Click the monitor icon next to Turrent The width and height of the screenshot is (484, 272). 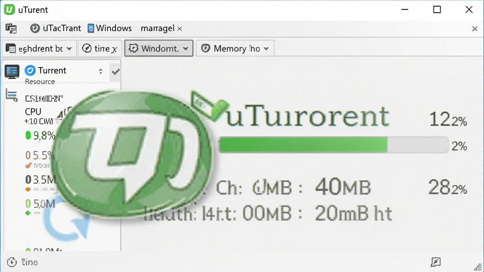pos(12,72)
